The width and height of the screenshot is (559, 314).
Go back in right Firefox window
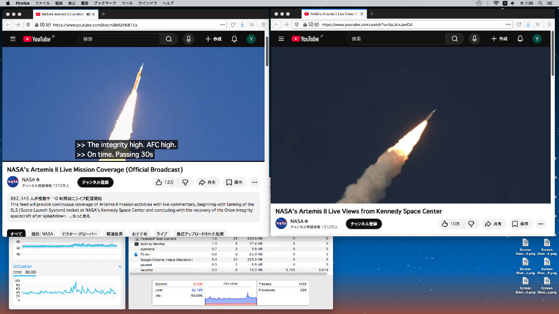click(x=277, y=24)
